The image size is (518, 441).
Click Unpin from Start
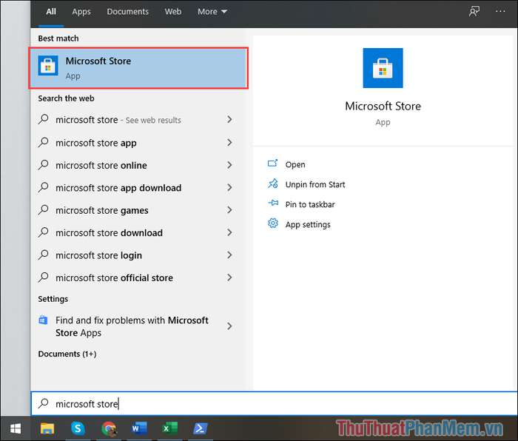[x=314, y=184]
